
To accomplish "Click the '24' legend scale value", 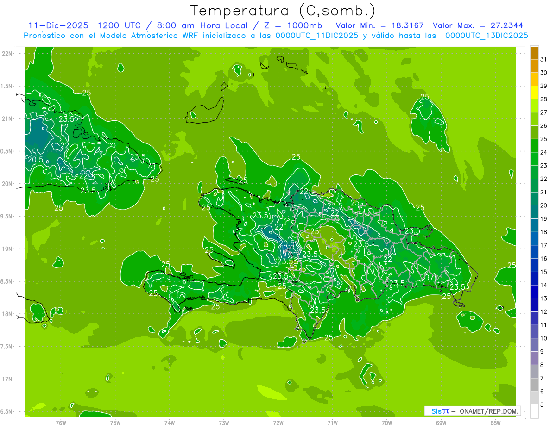I will point(544,152).
